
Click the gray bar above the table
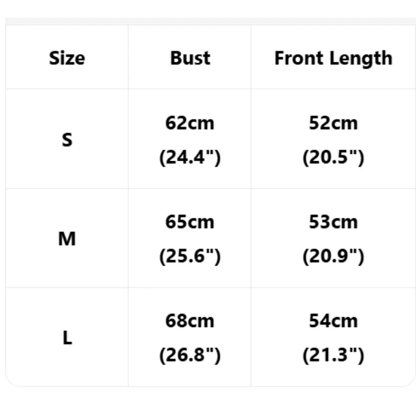point(211,21)
